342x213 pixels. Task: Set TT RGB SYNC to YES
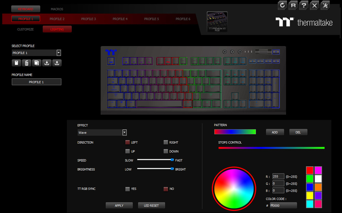127,189
